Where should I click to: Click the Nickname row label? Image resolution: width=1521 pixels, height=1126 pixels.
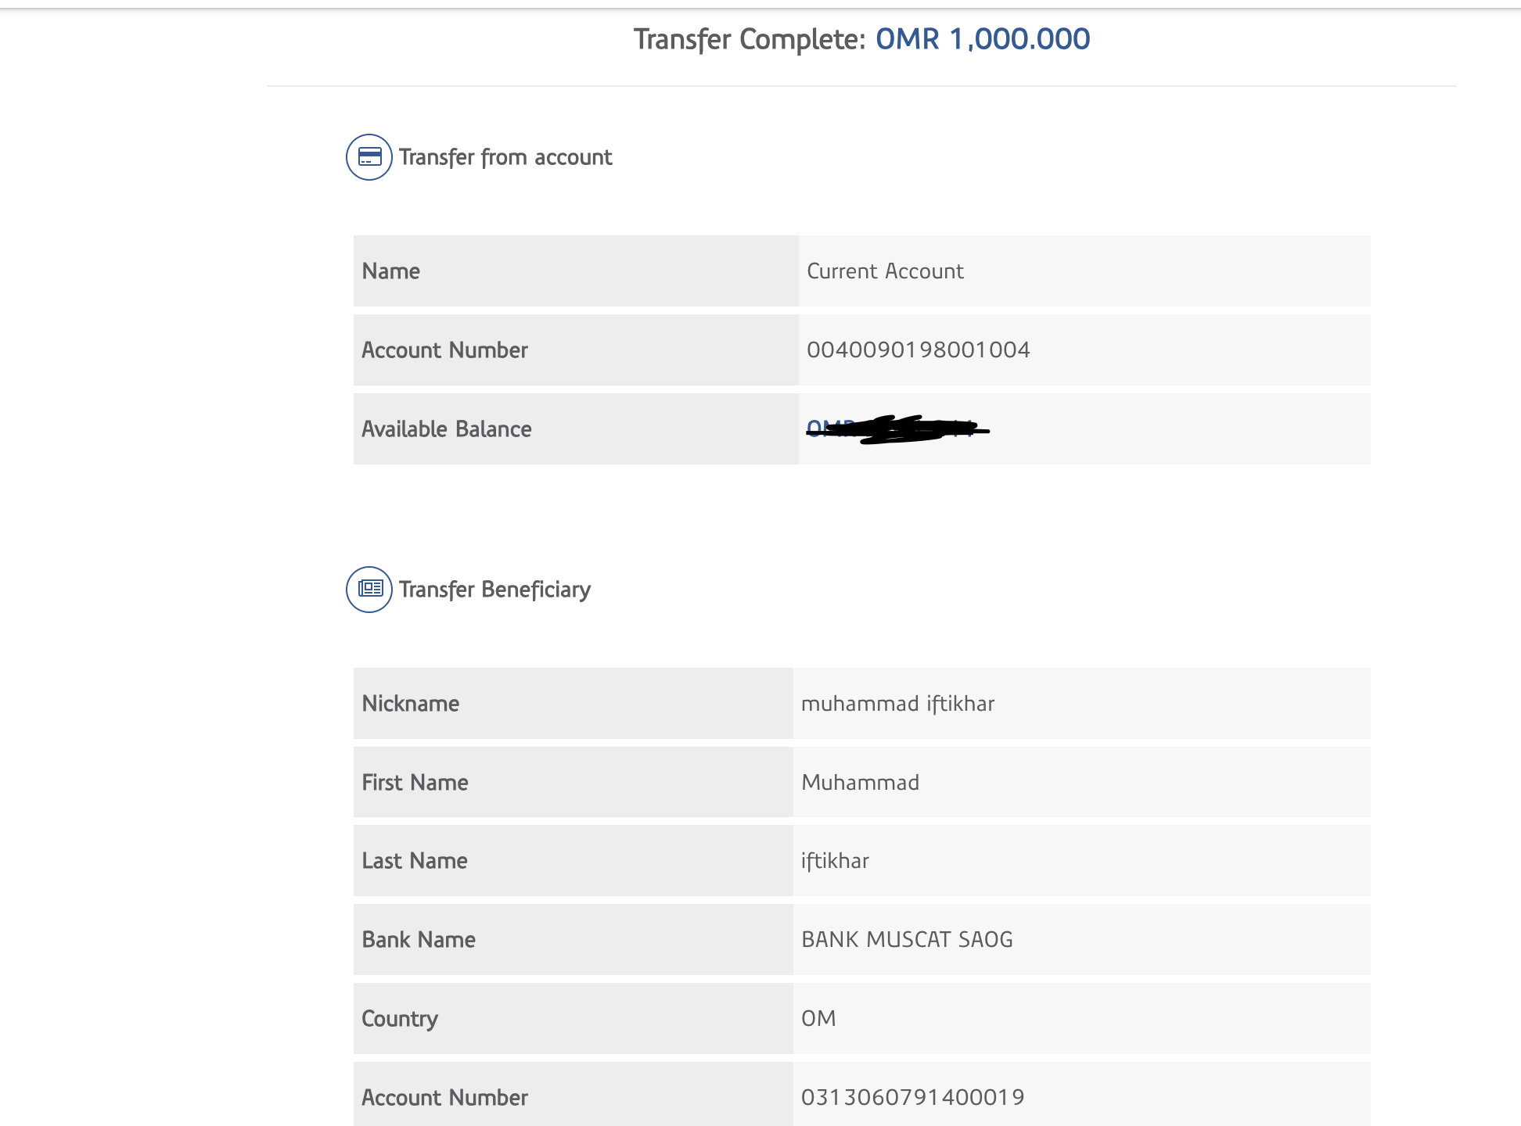(411, 704)
